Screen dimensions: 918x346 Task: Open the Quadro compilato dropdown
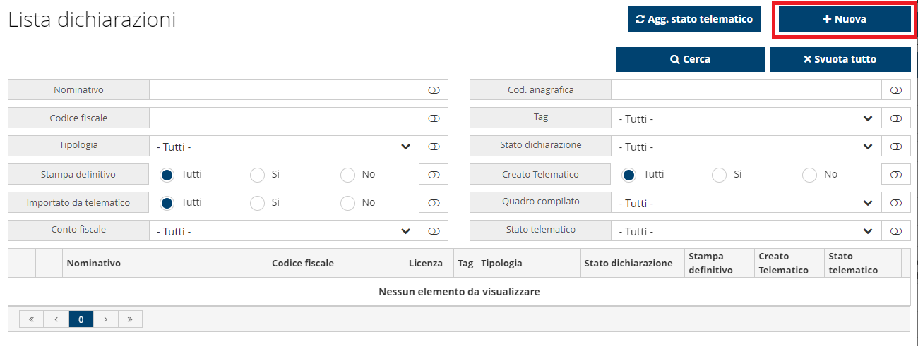[746, 203]
